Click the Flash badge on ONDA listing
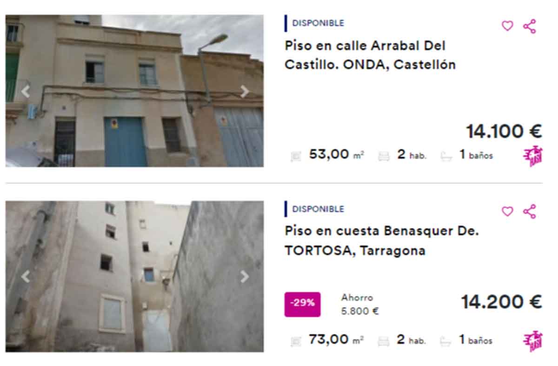Viewport: 558px width, 366px height. (532, 157)
